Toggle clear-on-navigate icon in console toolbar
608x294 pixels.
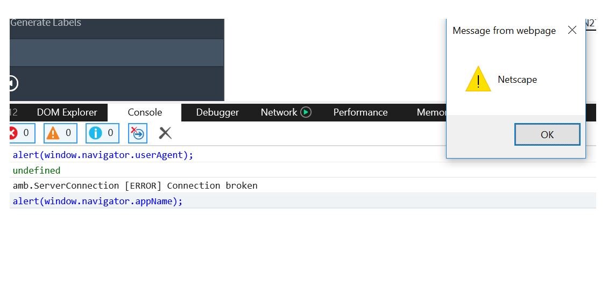[138, 133]
